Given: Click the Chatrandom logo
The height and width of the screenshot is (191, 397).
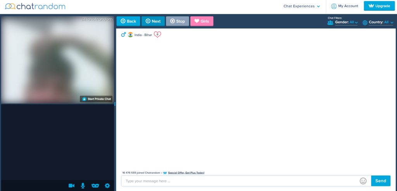Looking at the screenshot, I should 35,6.
